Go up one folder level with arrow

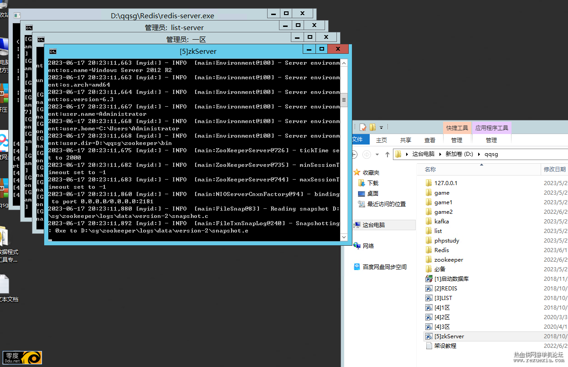[387, 154]
